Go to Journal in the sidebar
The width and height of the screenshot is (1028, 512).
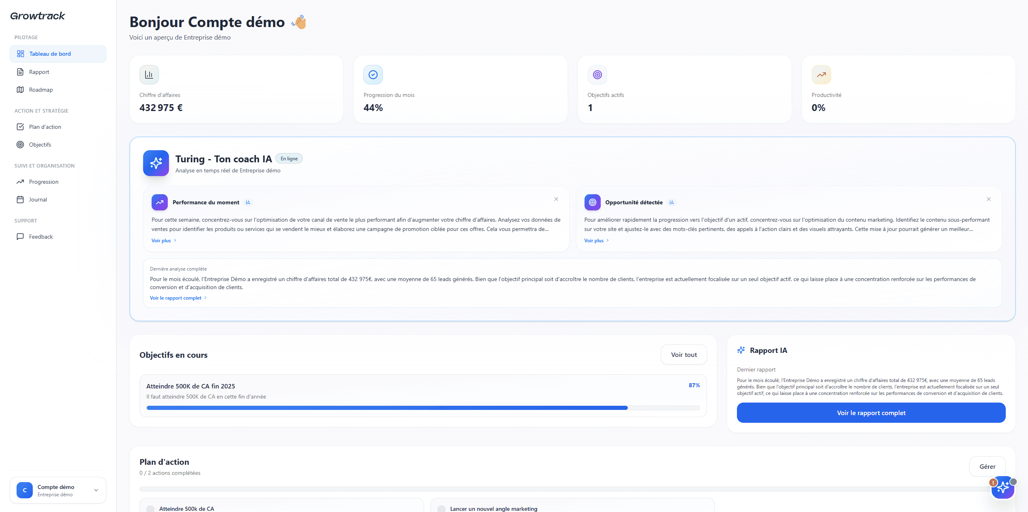38,199
